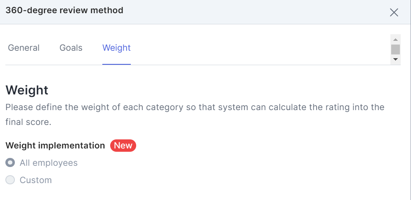This screenshot has width=411, height=200.
Task: Click the weight description paragraph text
Action: (195, 108)
